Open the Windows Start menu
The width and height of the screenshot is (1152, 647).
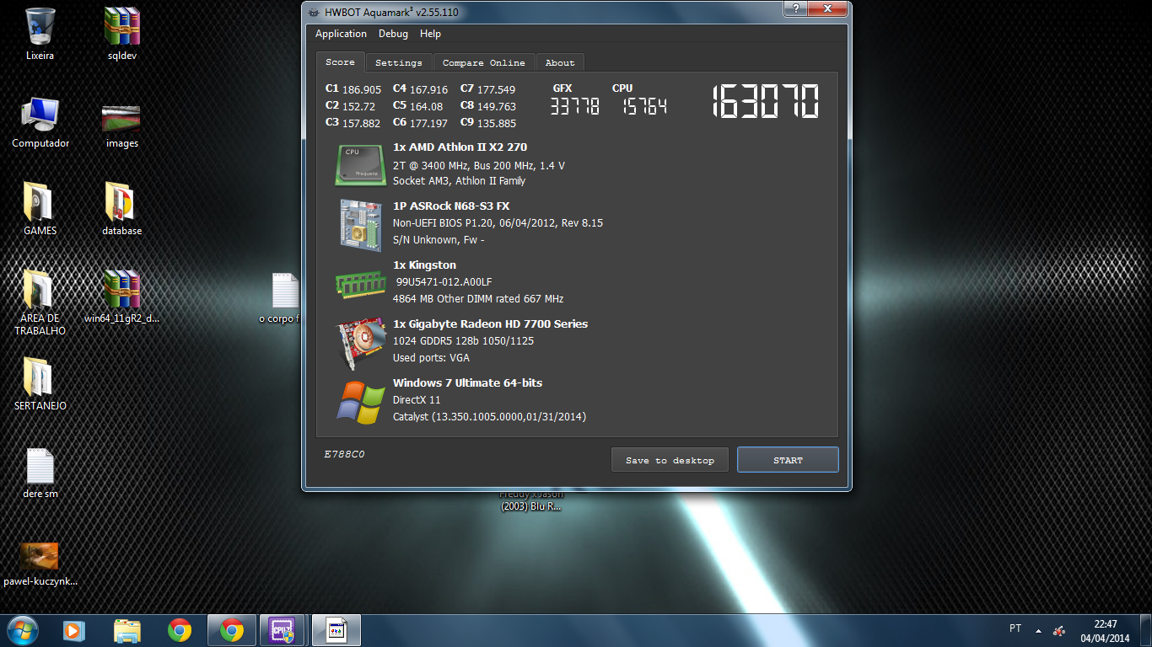[x=22, y=630]
